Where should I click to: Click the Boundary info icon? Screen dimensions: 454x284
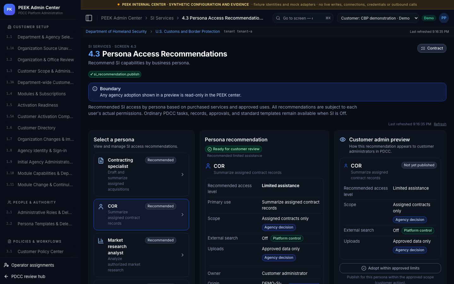tap(95, 89)
